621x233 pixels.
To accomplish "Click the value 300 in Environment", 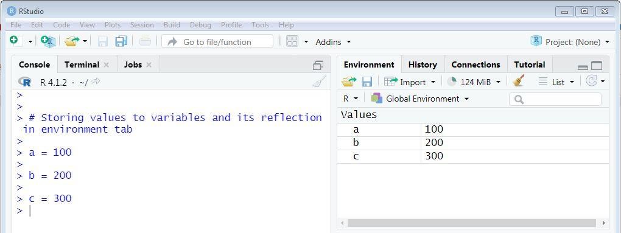I will coord(433,156).
